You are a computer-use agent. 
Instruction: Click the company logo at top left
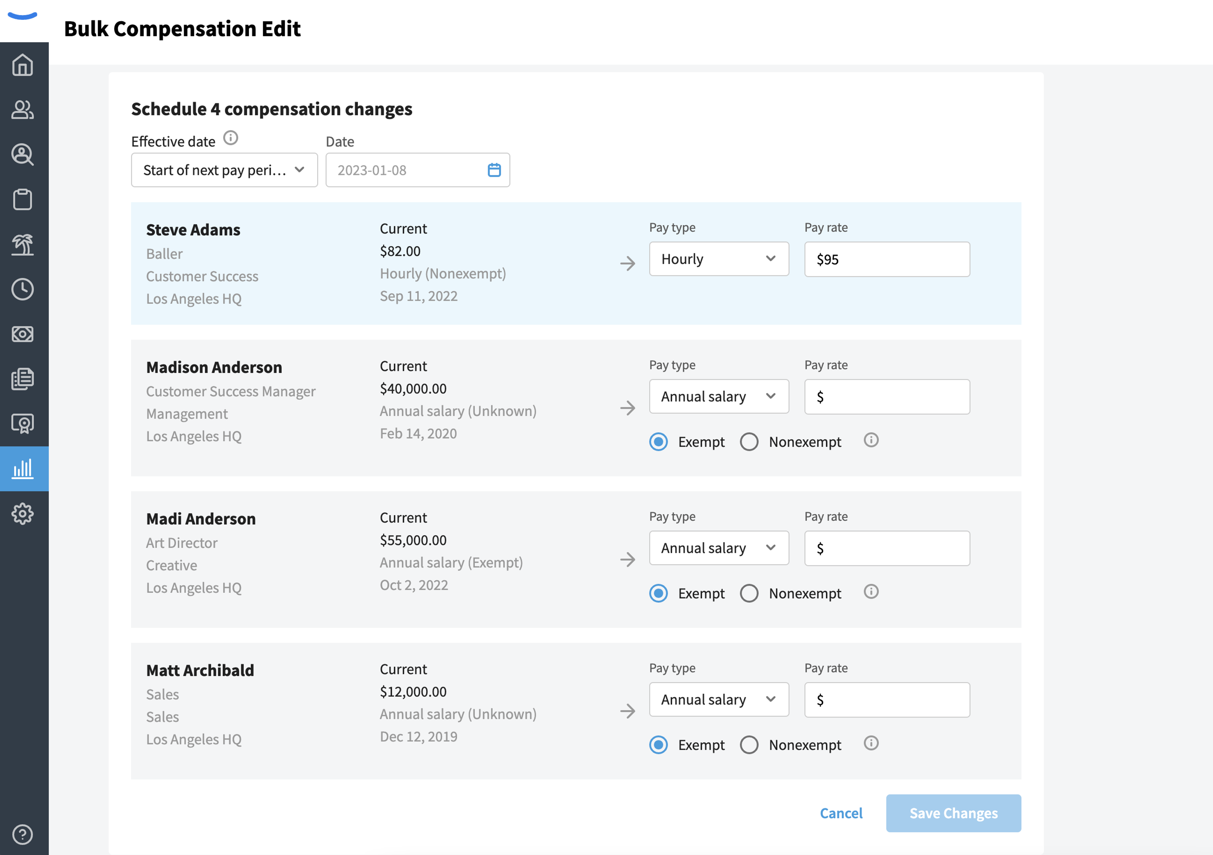23,16
